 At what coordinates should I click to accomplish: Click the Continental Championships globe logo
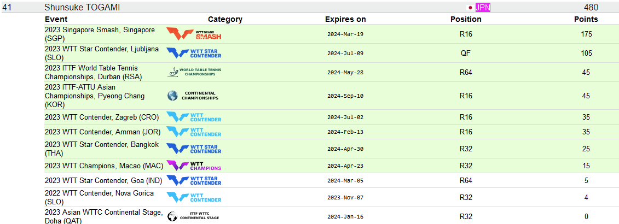click(x=193, y=96)
